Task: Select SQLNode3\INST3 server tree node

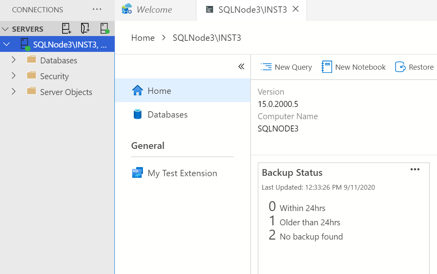Action: tap(70, 44)
